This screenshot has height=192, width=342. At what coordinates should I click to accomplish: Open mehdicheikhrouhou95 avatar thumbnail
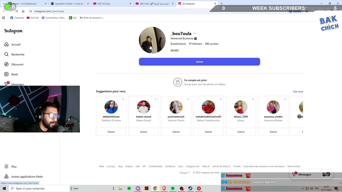(x=208, y=107)
